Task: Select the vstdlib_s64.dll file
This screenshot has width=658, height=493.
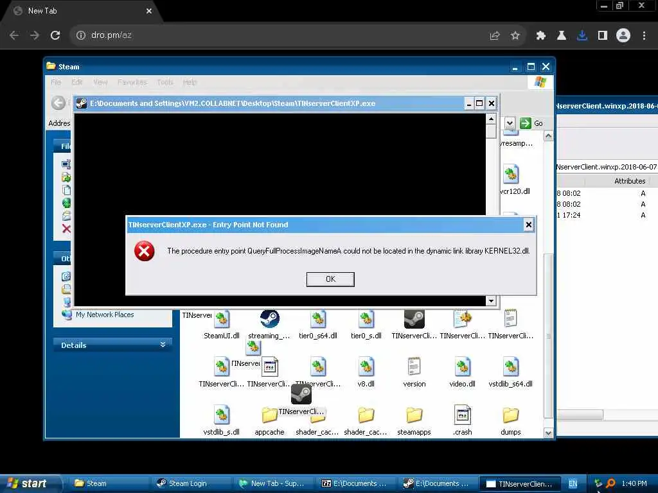Action: coord(511,373)
